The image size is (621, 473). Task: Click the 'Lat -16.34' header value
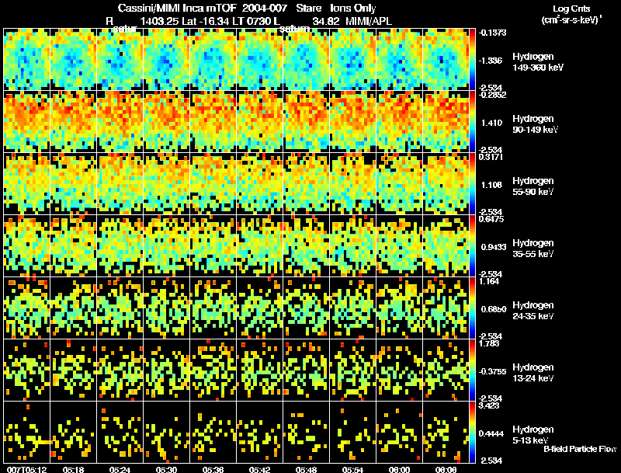[x=205, y=22]
